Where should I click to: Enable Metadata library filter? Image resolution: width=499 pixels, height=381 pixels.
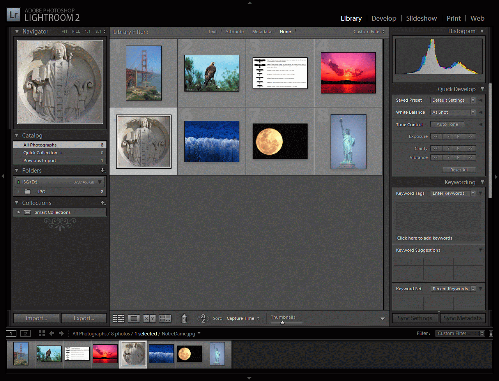click(262, 32)
